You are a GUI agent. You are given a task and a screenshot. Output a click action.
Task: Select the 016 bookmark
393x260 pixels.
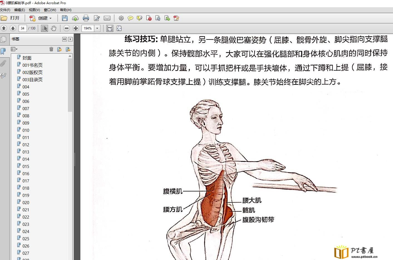click(26, 174)
